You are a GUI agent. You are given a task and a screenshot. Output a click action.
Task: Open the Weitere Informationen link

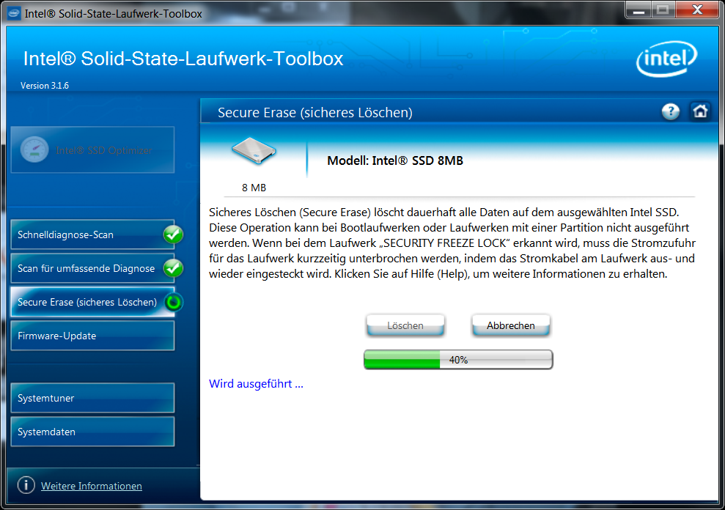(x=92, y=486)
